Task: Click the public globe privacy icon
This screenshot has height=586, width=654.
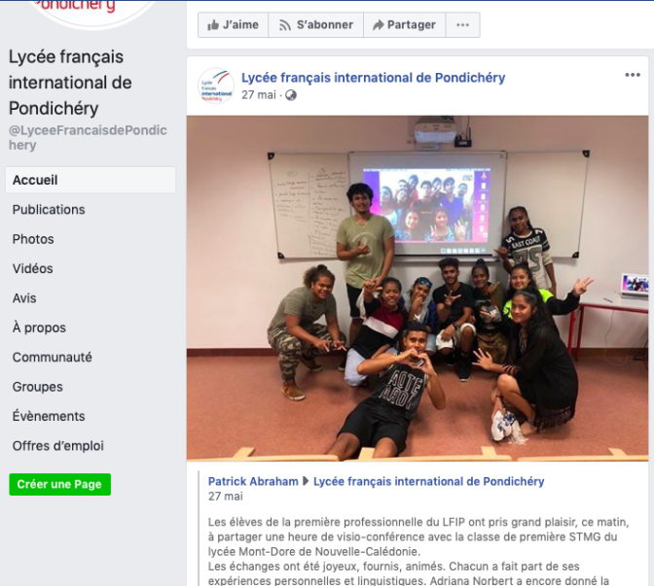Action: pos(291,95)
